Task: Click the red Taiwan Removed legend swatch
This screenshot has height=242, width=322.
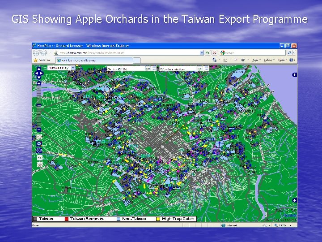Action: pyautogui.click(x=67, y=219)
